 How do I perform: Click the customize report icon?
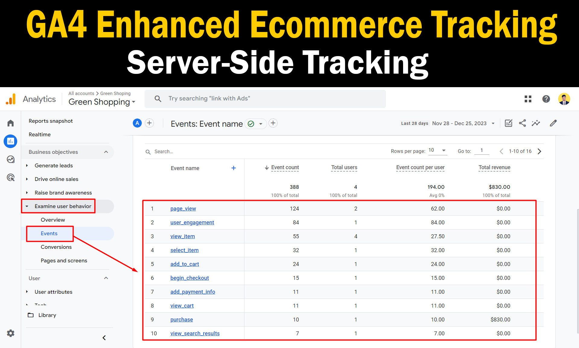tap(508, 123)
